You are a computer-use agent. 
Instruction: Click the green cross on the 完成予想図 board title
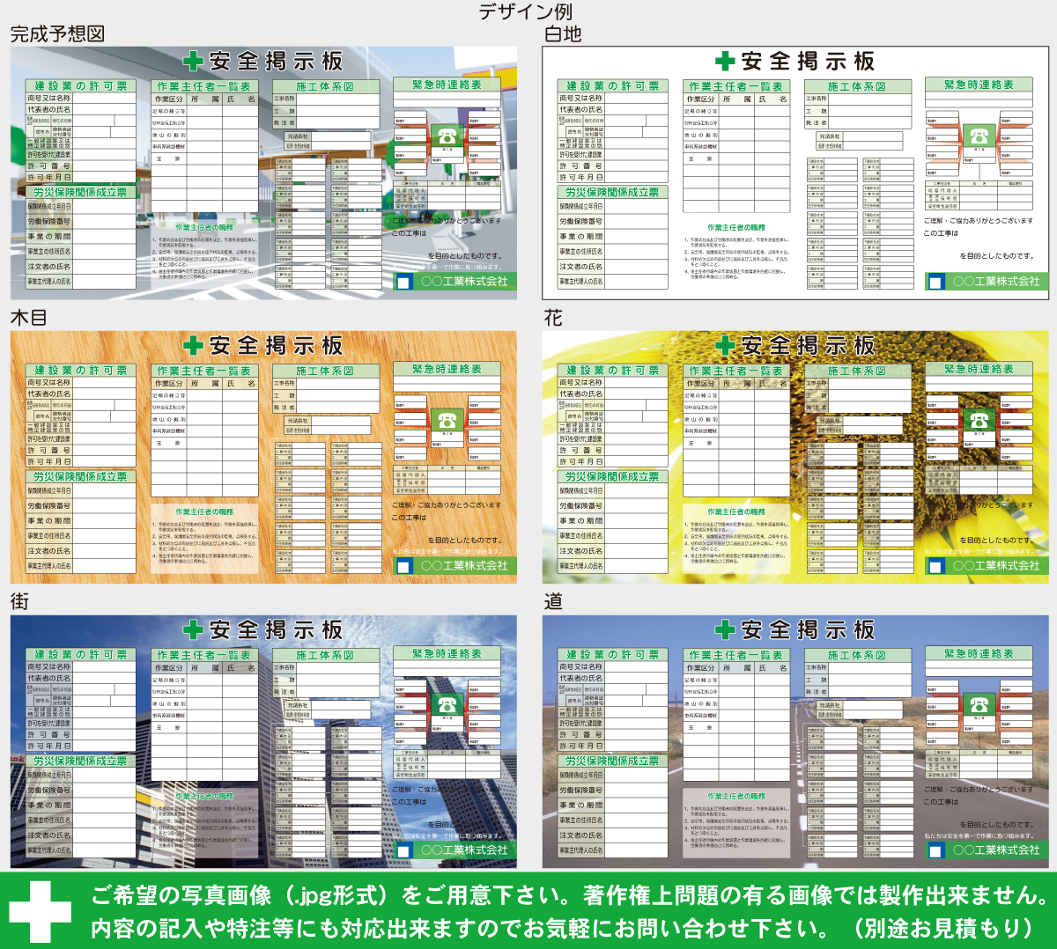pos(193,61)
